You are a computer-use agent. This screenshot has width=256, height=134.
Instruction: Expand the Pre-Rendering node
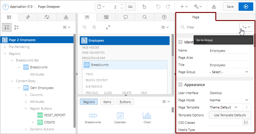tap(5, 47)
